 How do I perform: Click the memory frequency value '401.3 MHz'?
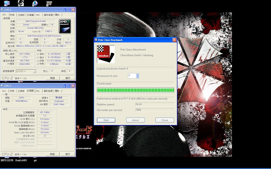click(x=45, y=112)
